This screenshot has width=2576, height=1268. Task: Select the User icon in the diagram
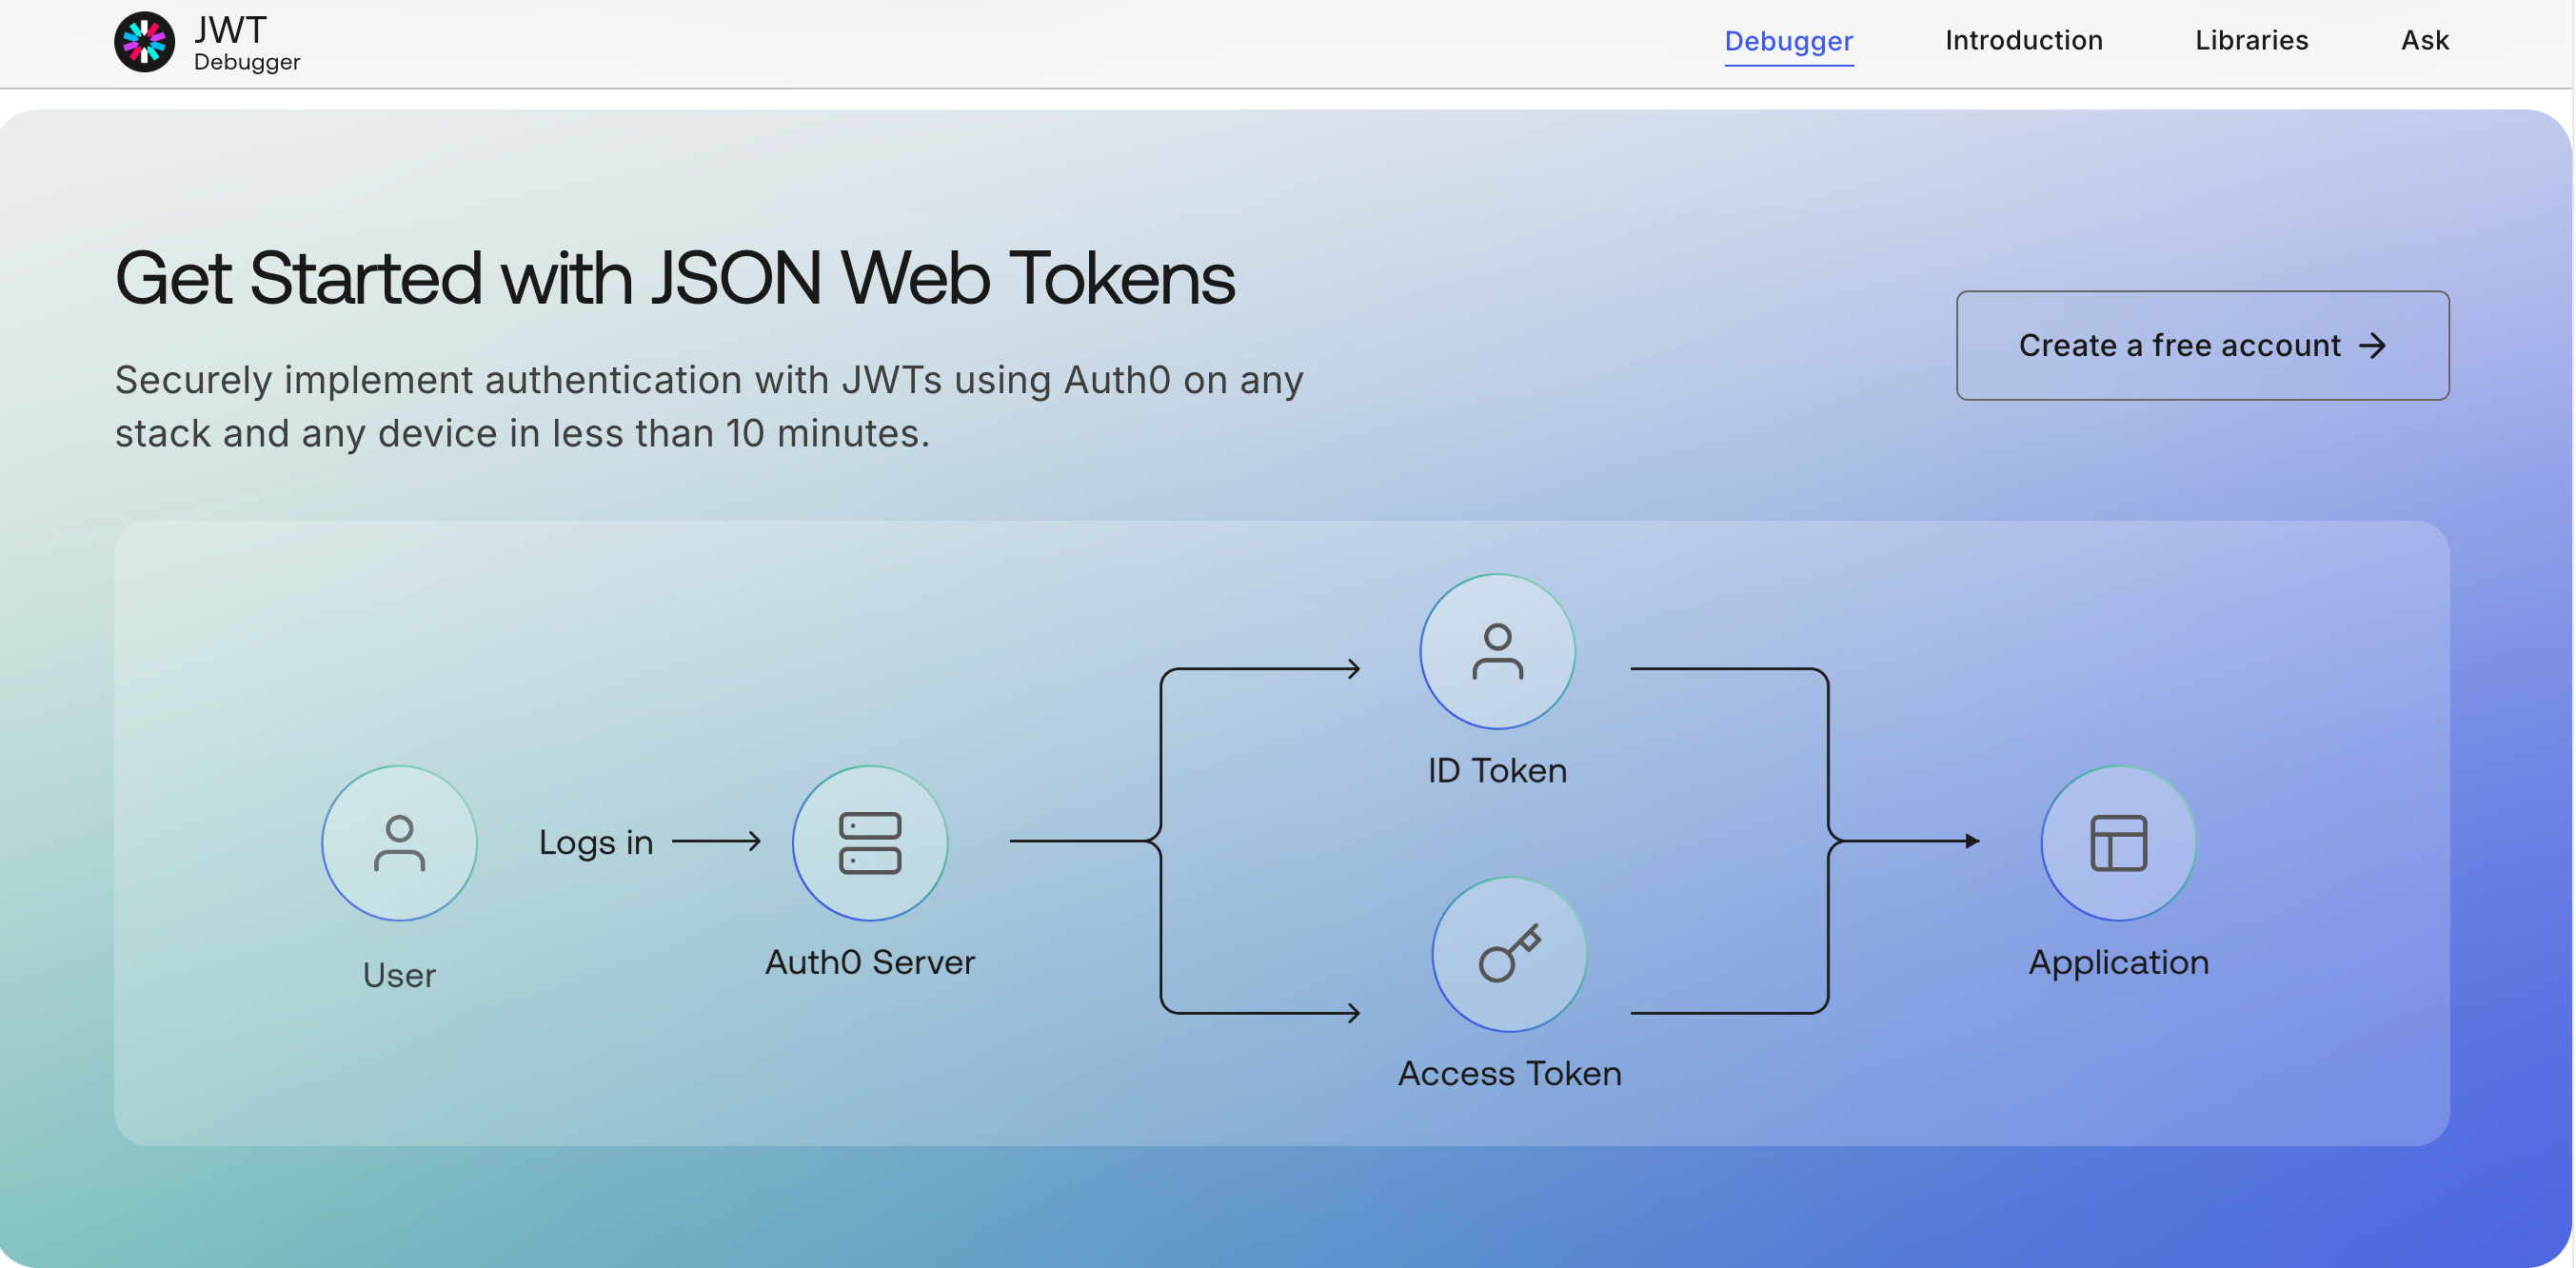[398, 843]
